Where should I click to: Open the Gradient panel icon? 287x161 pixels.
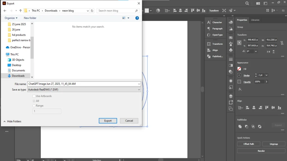pos(231,65)
